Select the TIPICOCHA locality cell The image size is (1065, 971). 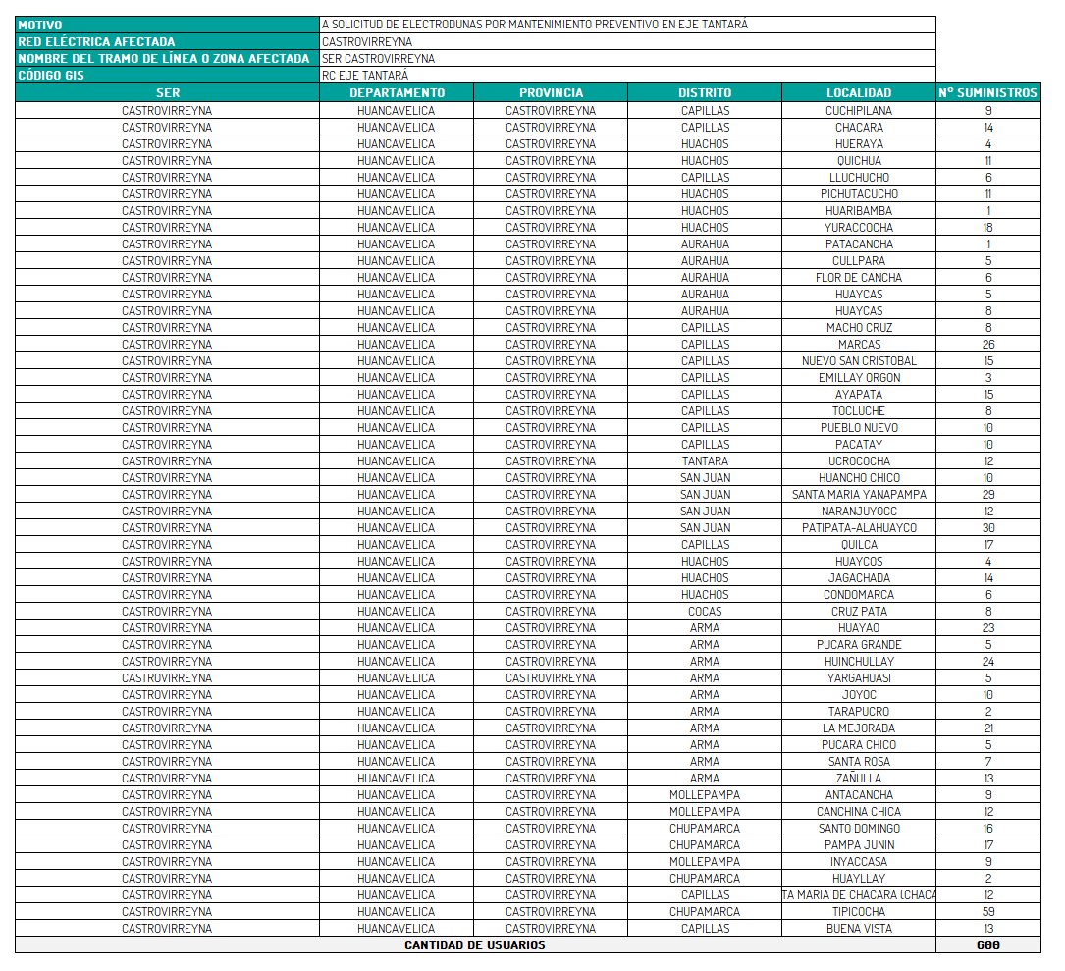[859, 912]
